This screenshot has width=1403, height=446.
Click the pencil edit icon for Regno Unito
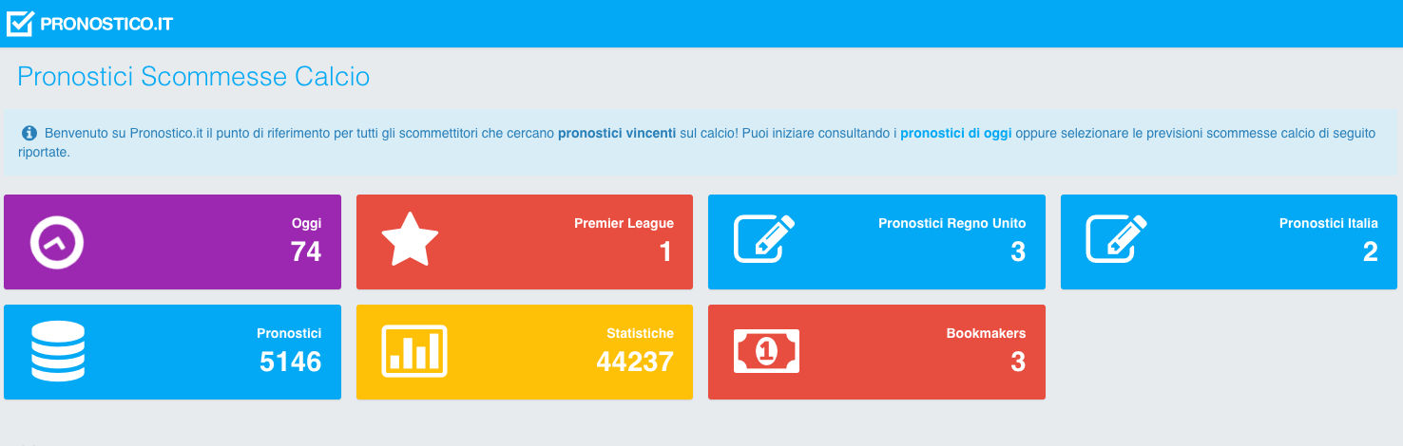(x=764, y=238)
